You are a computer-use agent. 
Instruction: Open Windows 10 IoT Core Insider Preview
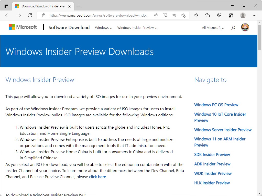220,117
